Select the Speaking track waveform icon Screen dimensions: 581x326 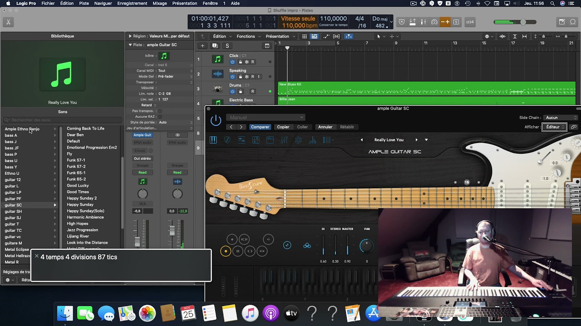coord(218,74)
